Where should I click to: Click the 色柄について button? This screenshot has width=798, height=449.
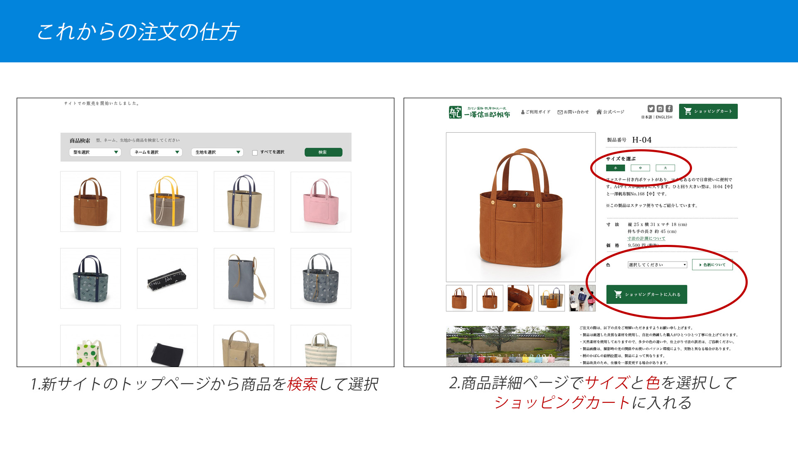coord(712,265)
